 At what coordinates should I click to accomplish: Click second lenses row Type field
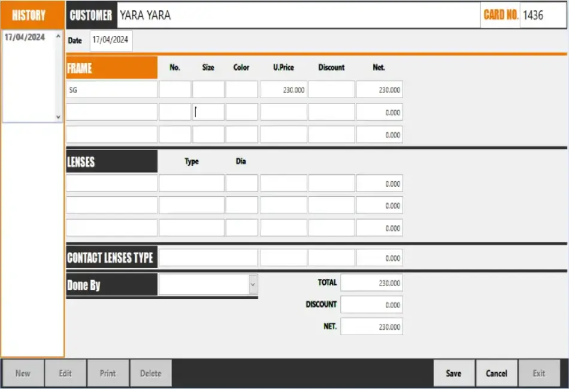pos(192,205)
